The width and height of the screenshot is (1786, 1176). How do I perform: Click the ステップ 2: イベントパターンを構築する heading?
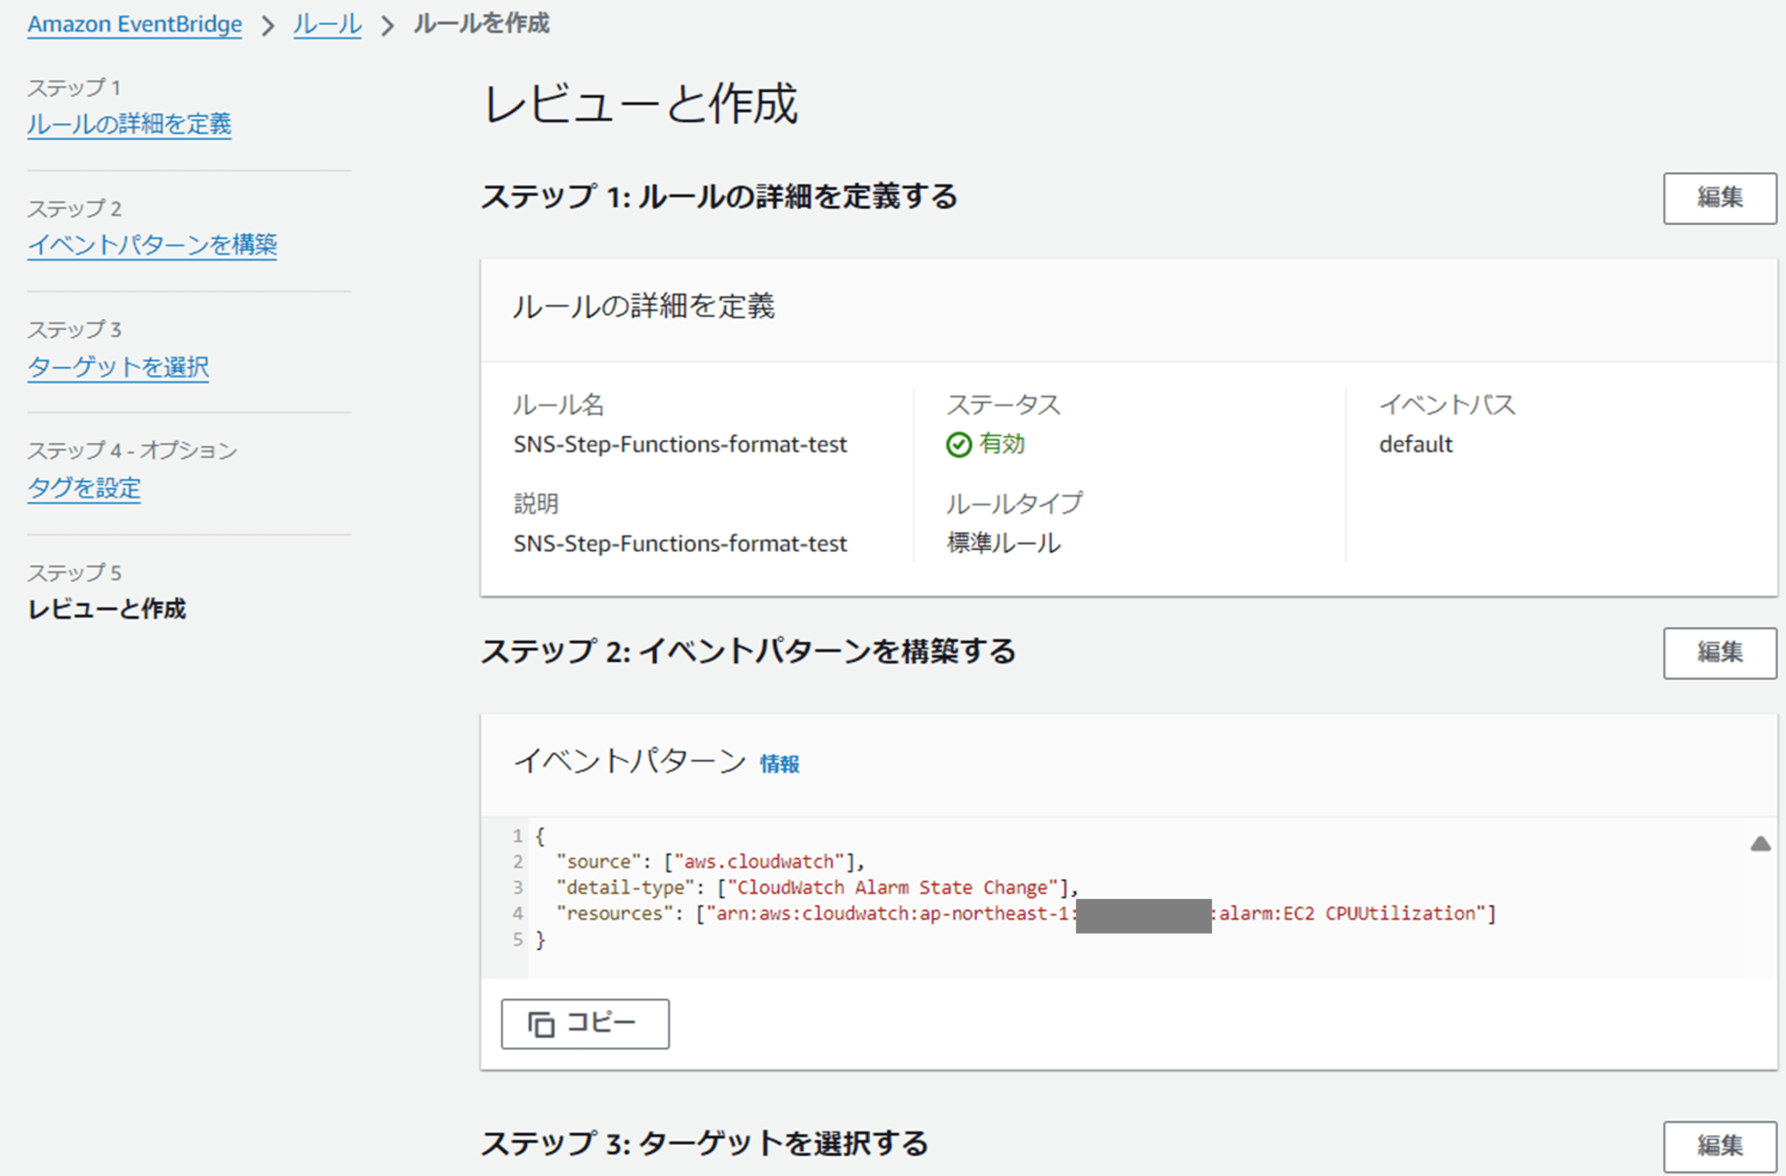point(748,652)
